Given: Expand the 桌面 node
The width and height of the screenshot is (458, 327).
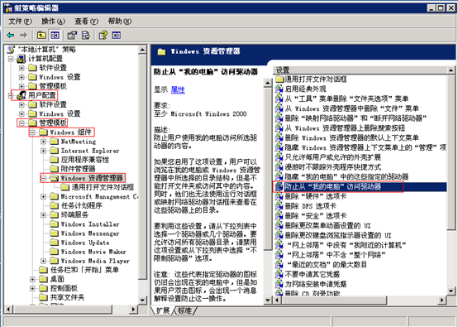Looking at the screenshot, I should (x=32, y=279).
